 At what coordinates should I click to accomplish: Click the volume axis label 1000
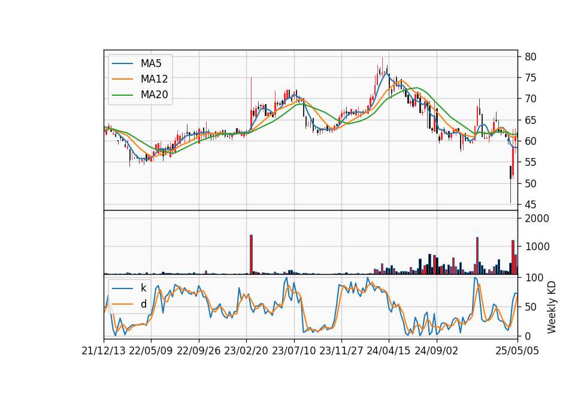point(537,247)
